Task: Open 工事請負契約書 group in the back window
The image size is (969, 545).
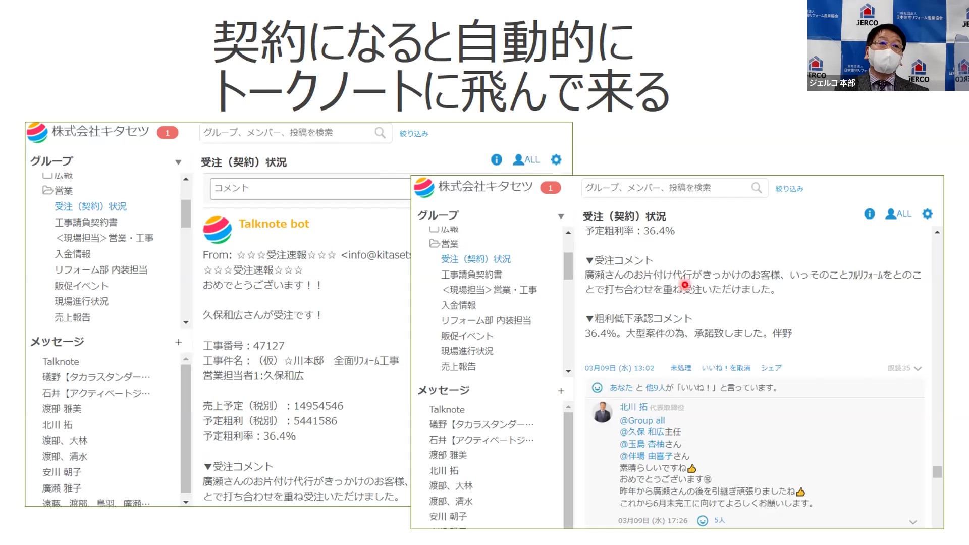Action: [86, 223]
